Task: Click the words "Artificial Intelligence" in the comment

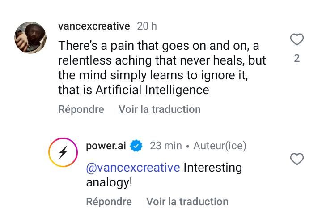Action: (x=152, y=90)
